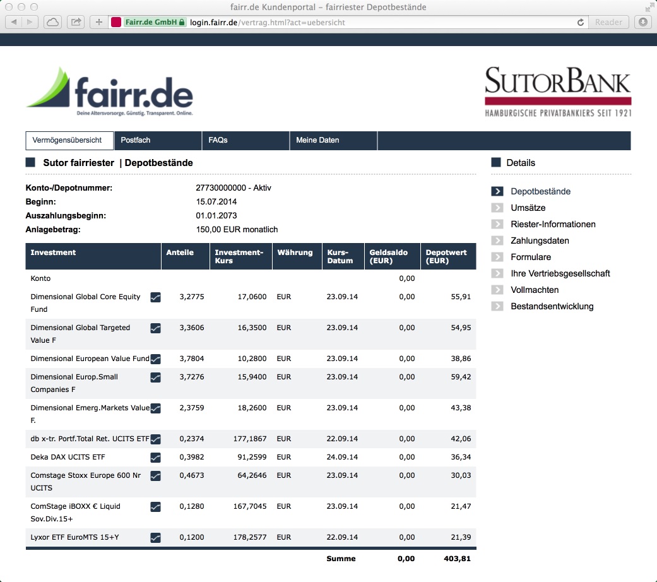Click the Lyxor ETF EuroMTS 15+Y name
Image resolution: width=657 pixels, height=582 pixels.
point(75,537)
